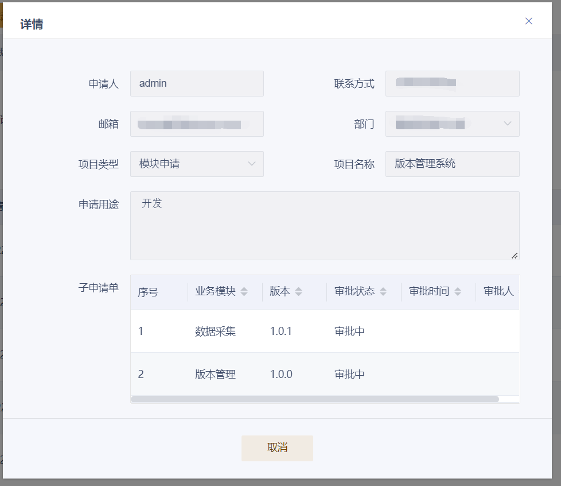Screen dimensions: 561x486
Task: Click the 审批人 column header
Action: coord(498,291)
